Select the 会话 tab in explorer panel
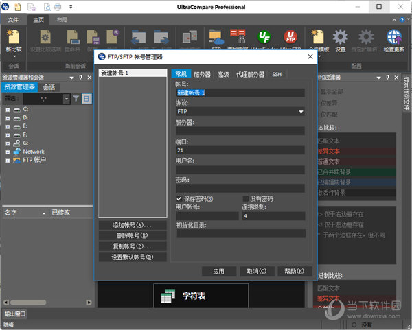The height and width of the screenshot is (330, 412). pos(49,87)
